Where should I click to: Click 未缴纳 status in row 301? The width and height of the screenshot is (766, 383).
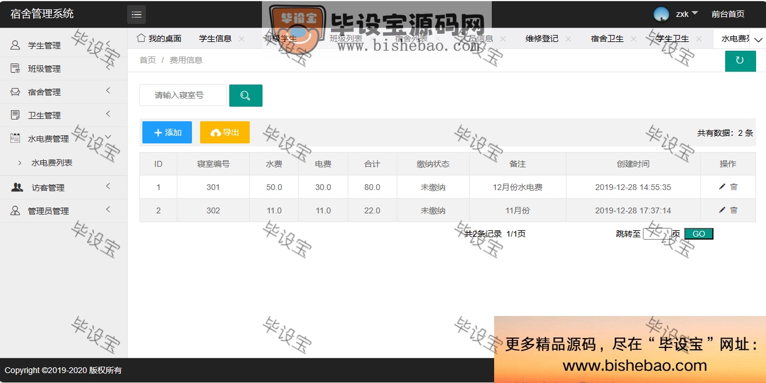pyautogui.click(x=433, y=187)
